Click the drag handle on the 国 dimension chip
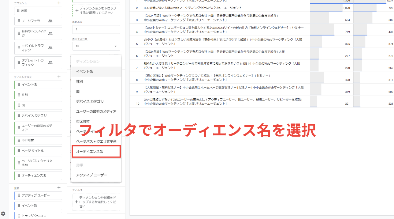The image size is (394, 219). 19,105
